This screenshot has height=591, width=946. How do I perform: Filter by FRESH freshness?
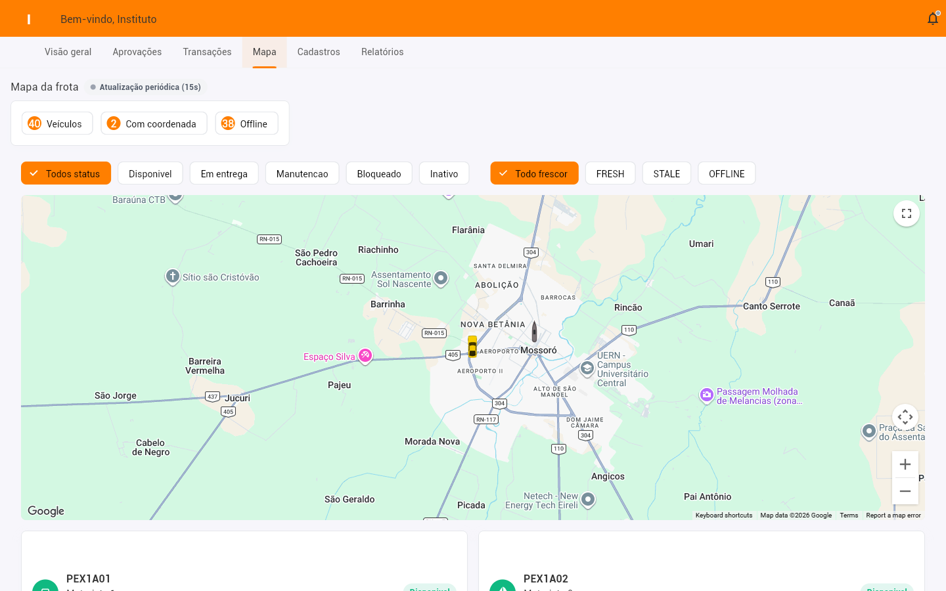point(610,173)
